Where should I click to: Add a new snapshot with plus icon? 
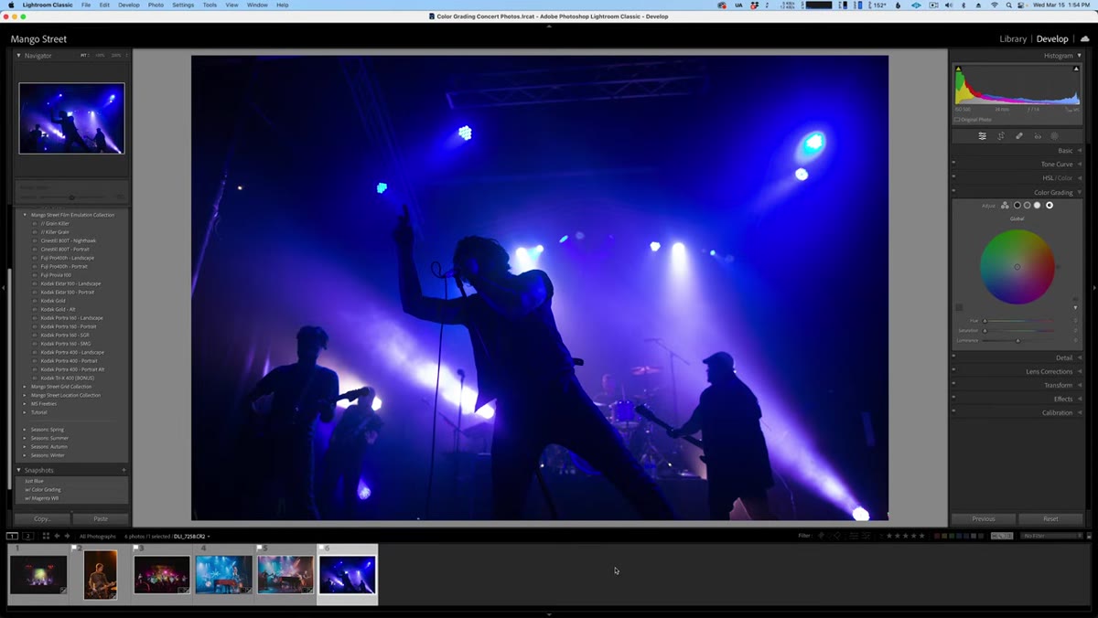click(x=124, y=470)
